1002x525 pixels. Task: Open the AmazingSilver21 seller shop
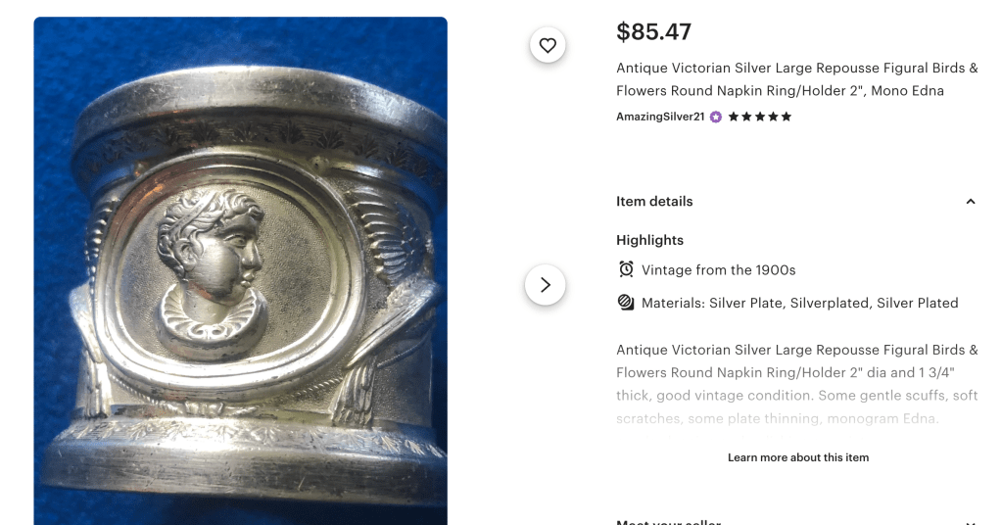coord(660,117)
